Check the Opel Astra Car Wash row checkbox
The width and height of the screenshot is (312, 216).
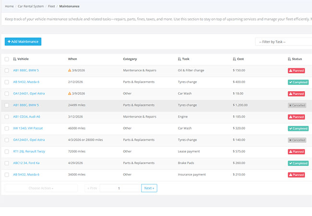coord(7,94)
